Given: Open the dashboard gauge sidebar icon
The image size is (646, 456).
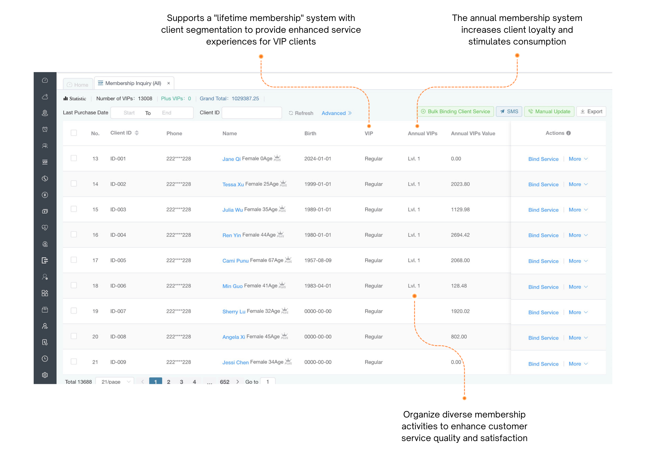Looking at the screenshot, I should [x=45, y=80].
